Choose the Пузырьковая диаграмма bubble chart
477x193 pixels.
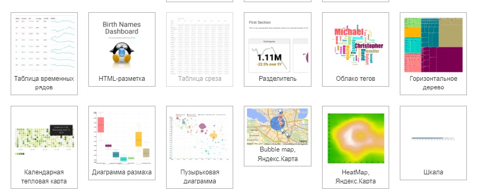[x=200, y=147]
